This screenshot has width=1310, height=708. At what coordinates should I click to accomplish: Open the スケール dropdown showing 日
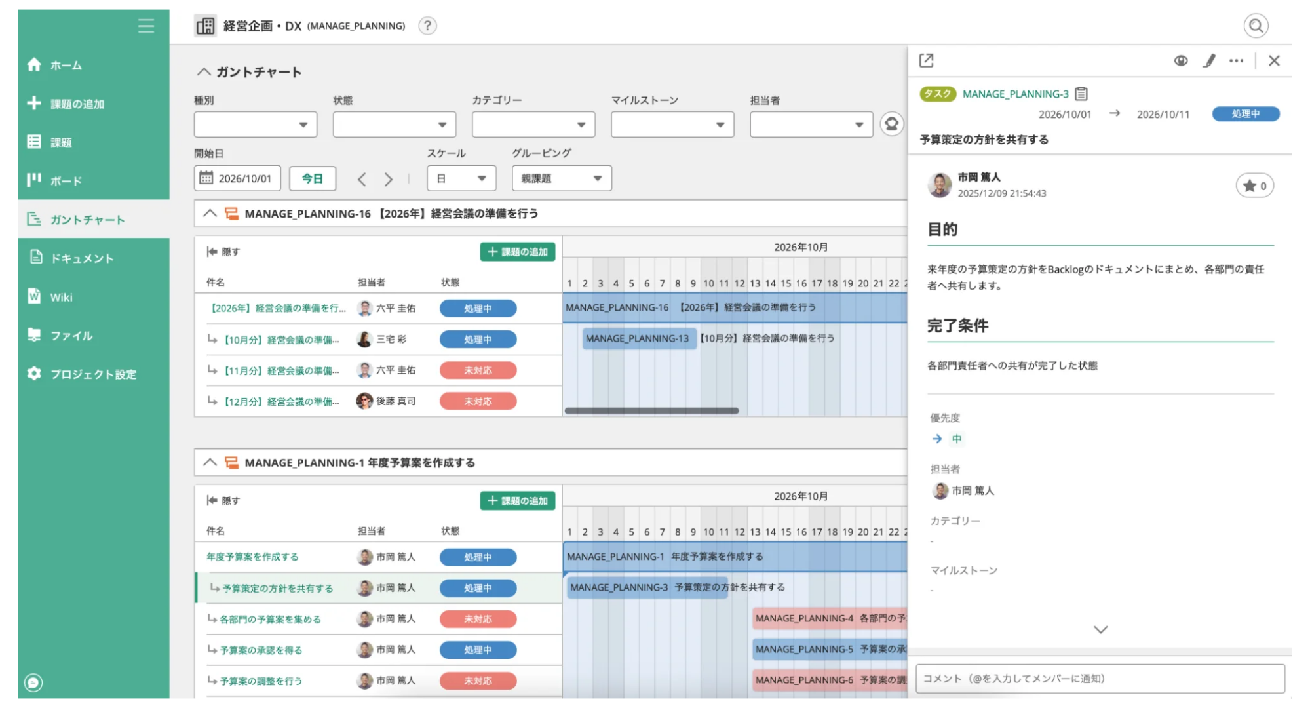(x=461, y=178)
